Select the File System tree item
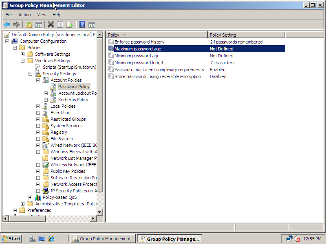Image resolution: width=326 pixels, height=244 pixels. tap(62, 139)
